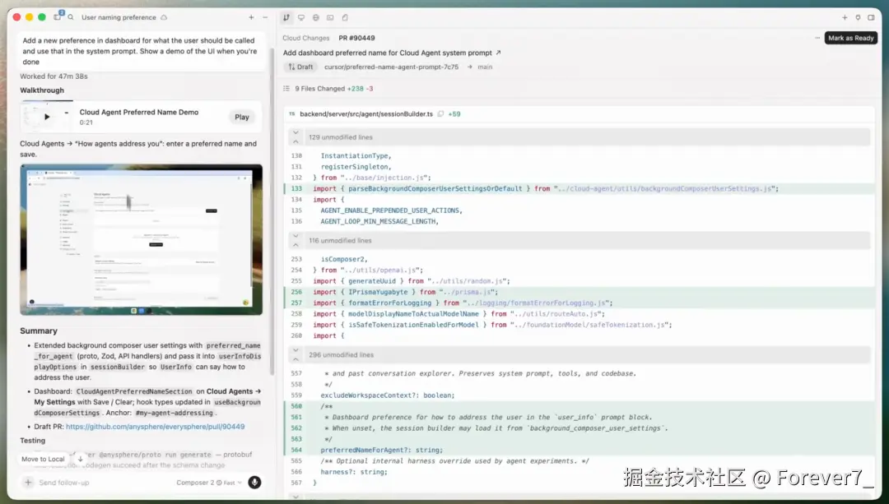
Task: Click the left chat panel scrollbar
Action: [x=272, y=212]
